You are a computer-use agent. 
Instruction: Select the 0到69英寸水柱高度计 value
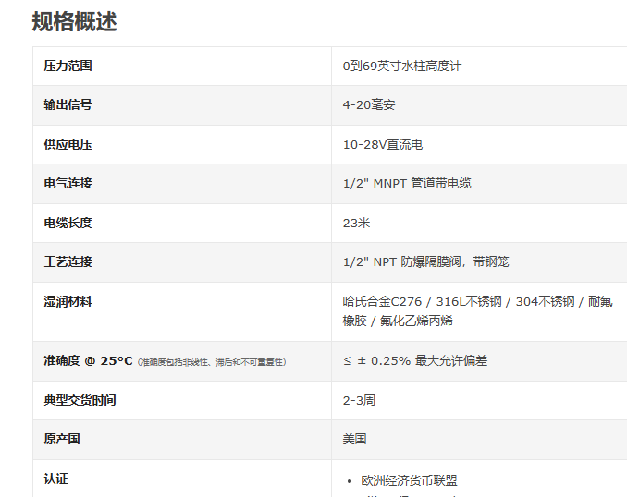click(x=401, y=67)
